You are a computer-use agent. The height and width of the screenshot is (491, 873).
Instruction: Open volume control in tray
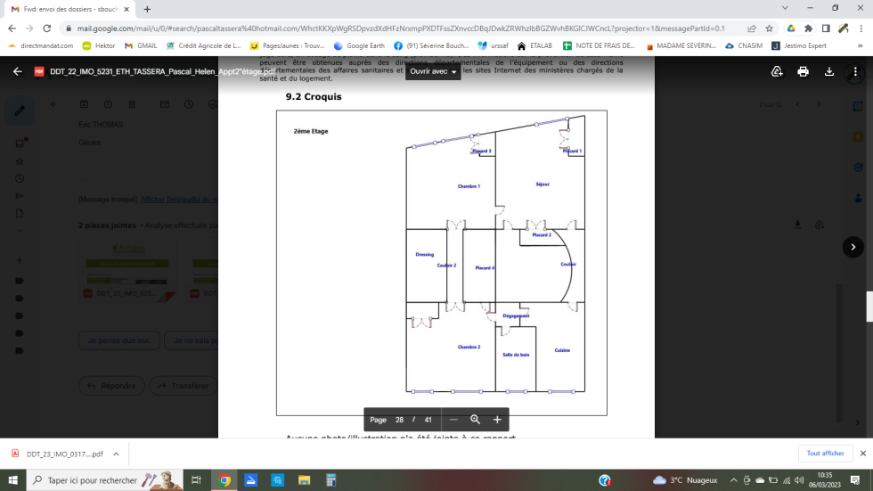[800, 480]
